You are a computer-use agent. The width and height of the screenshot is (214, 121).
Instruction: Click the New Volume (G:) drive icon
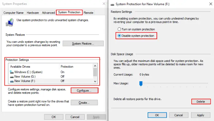click(x=12, y=77)
